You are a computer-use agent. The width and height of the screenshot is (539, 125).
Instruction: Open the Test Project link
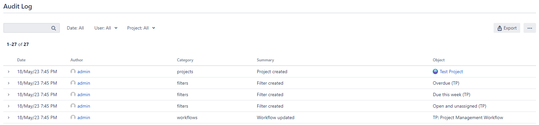point(451,72)
